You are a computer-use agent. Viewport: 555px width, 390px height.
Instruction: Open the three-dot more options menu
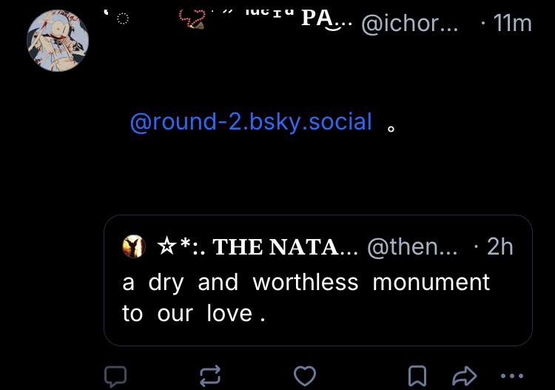click(x=512, y=376)
